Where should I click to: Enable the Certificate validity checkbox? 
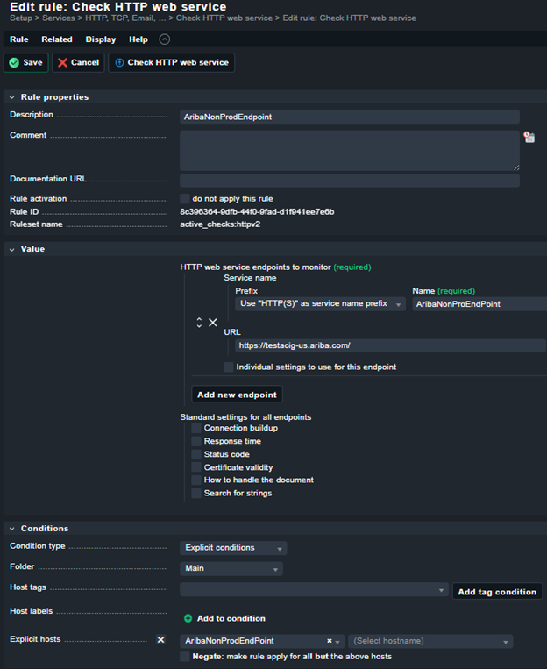(x=196, y=467)
